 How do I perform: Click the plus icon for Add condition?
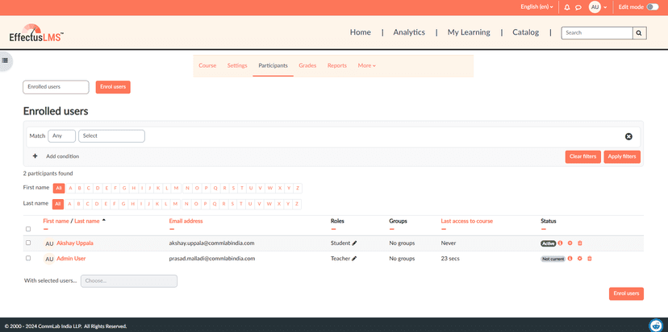pyautogui.click(x=35, y=156)
